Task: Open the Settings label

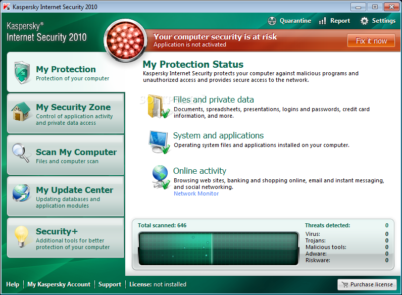Action: 383,21
